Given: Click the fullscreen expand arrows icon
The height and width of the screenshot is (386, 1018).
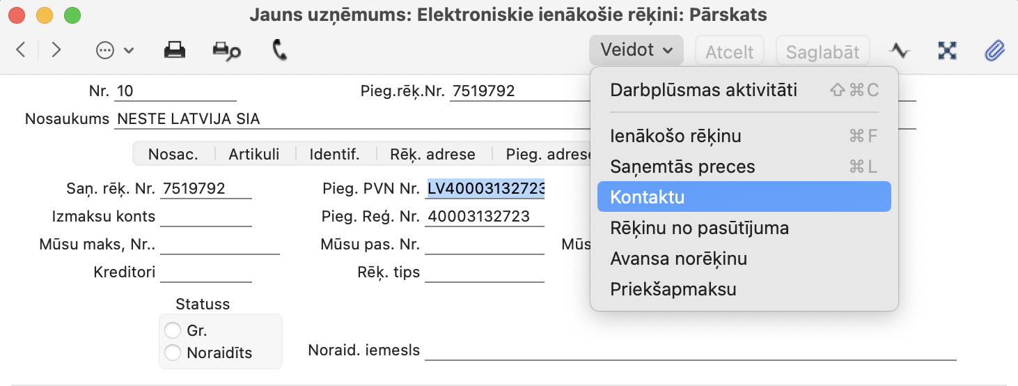Looking at the screenshot, I should point(947,50).
